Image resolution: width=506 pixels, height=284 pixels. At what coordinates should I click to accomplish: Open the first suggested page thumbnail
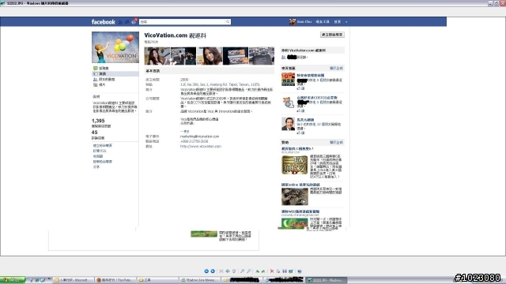tap(288, 79)
